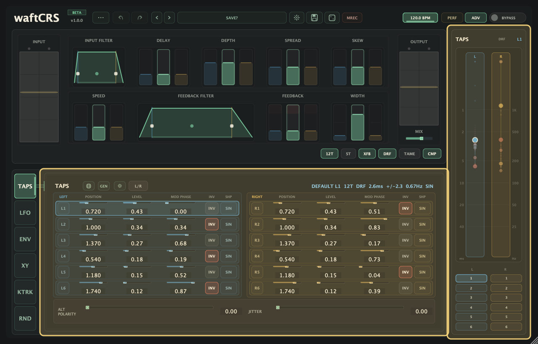Click the dice icon beside the TAPS heading
Image resolution: width=538 pixels, height=344 pixels.
(x=89, y=186)
